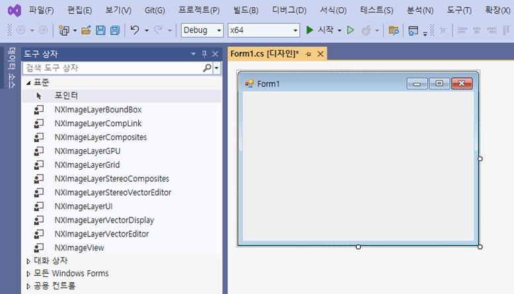Undo the last action

[x=135, y=30]
